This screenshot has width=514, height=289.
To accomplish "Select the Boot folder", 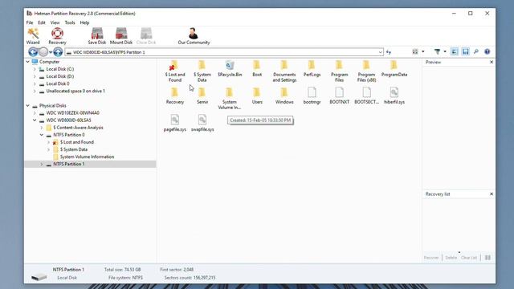I will (257, 69).
